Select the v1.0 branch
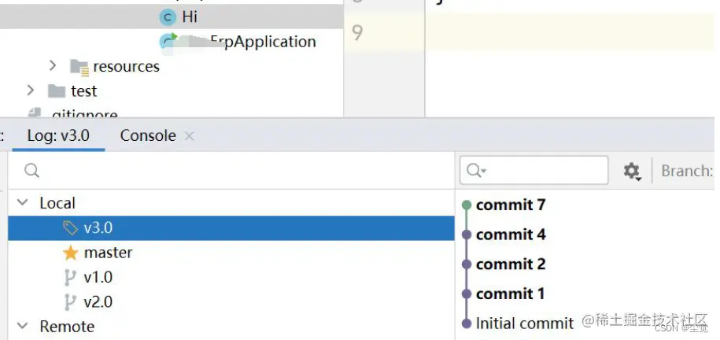This screenshot has height=340, width=720. 98,278
